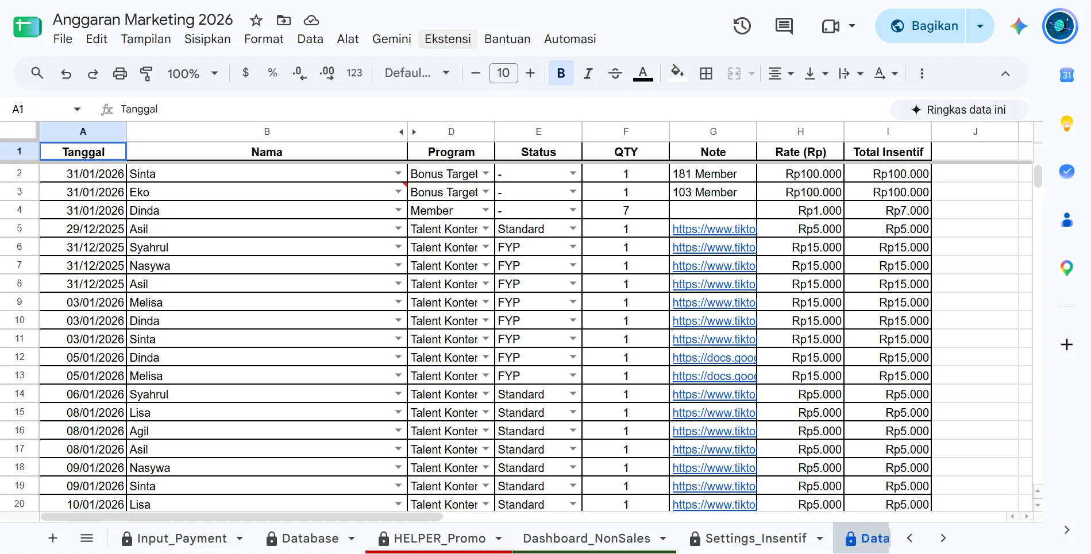1091x554 pixels.
Task: Format as currency with dollar icon
Action: (246, 73)
